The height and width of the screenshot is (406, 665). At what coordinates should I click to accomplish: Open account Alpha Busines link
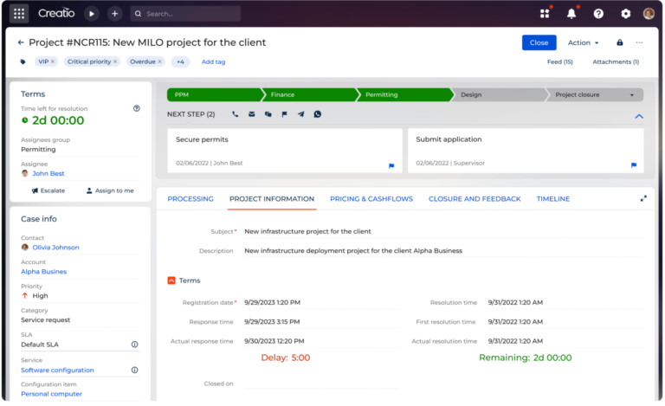(x=43, y=271)
